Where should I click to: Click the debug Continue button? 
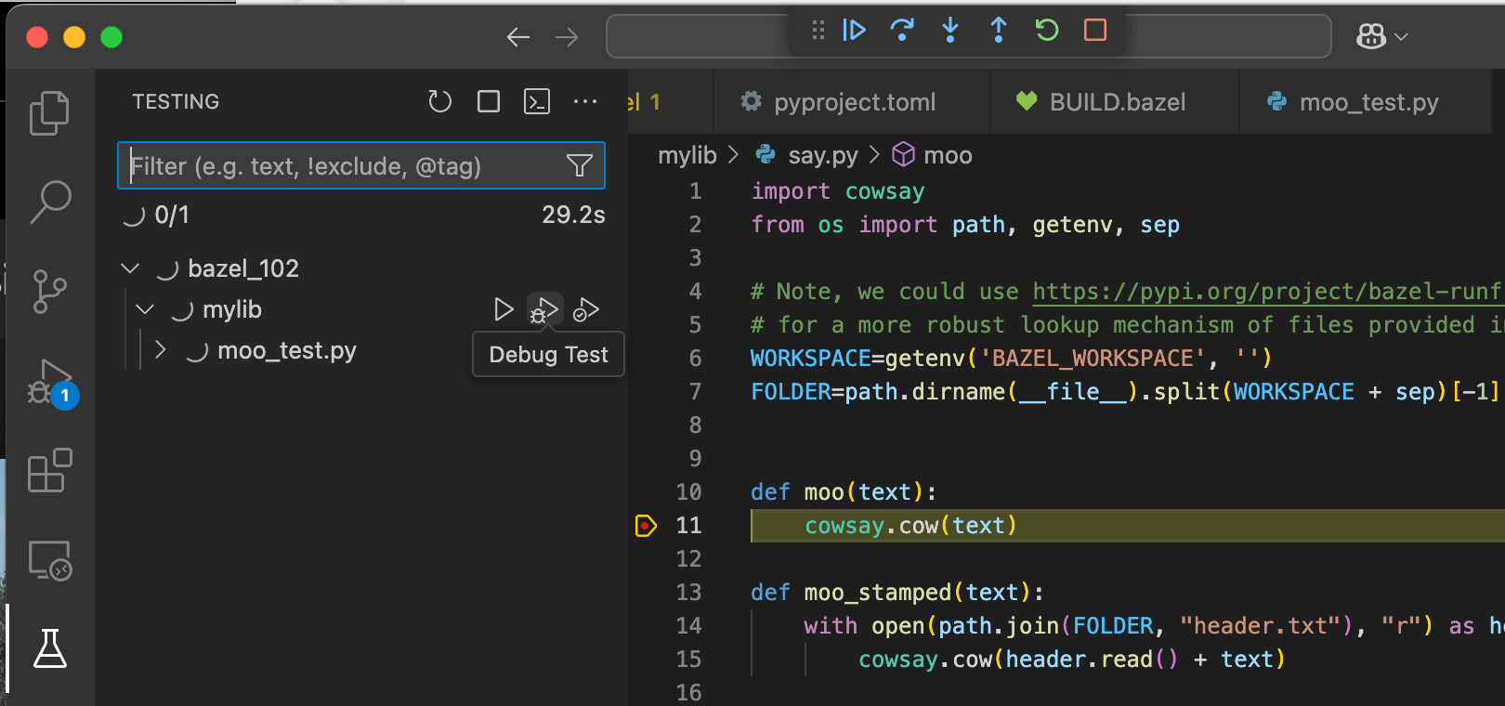[854, 31]
